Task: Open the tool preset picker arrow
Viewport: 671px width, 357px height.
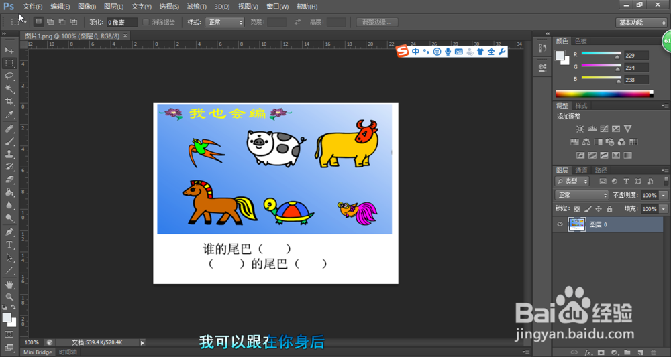Action: (25, 22)
